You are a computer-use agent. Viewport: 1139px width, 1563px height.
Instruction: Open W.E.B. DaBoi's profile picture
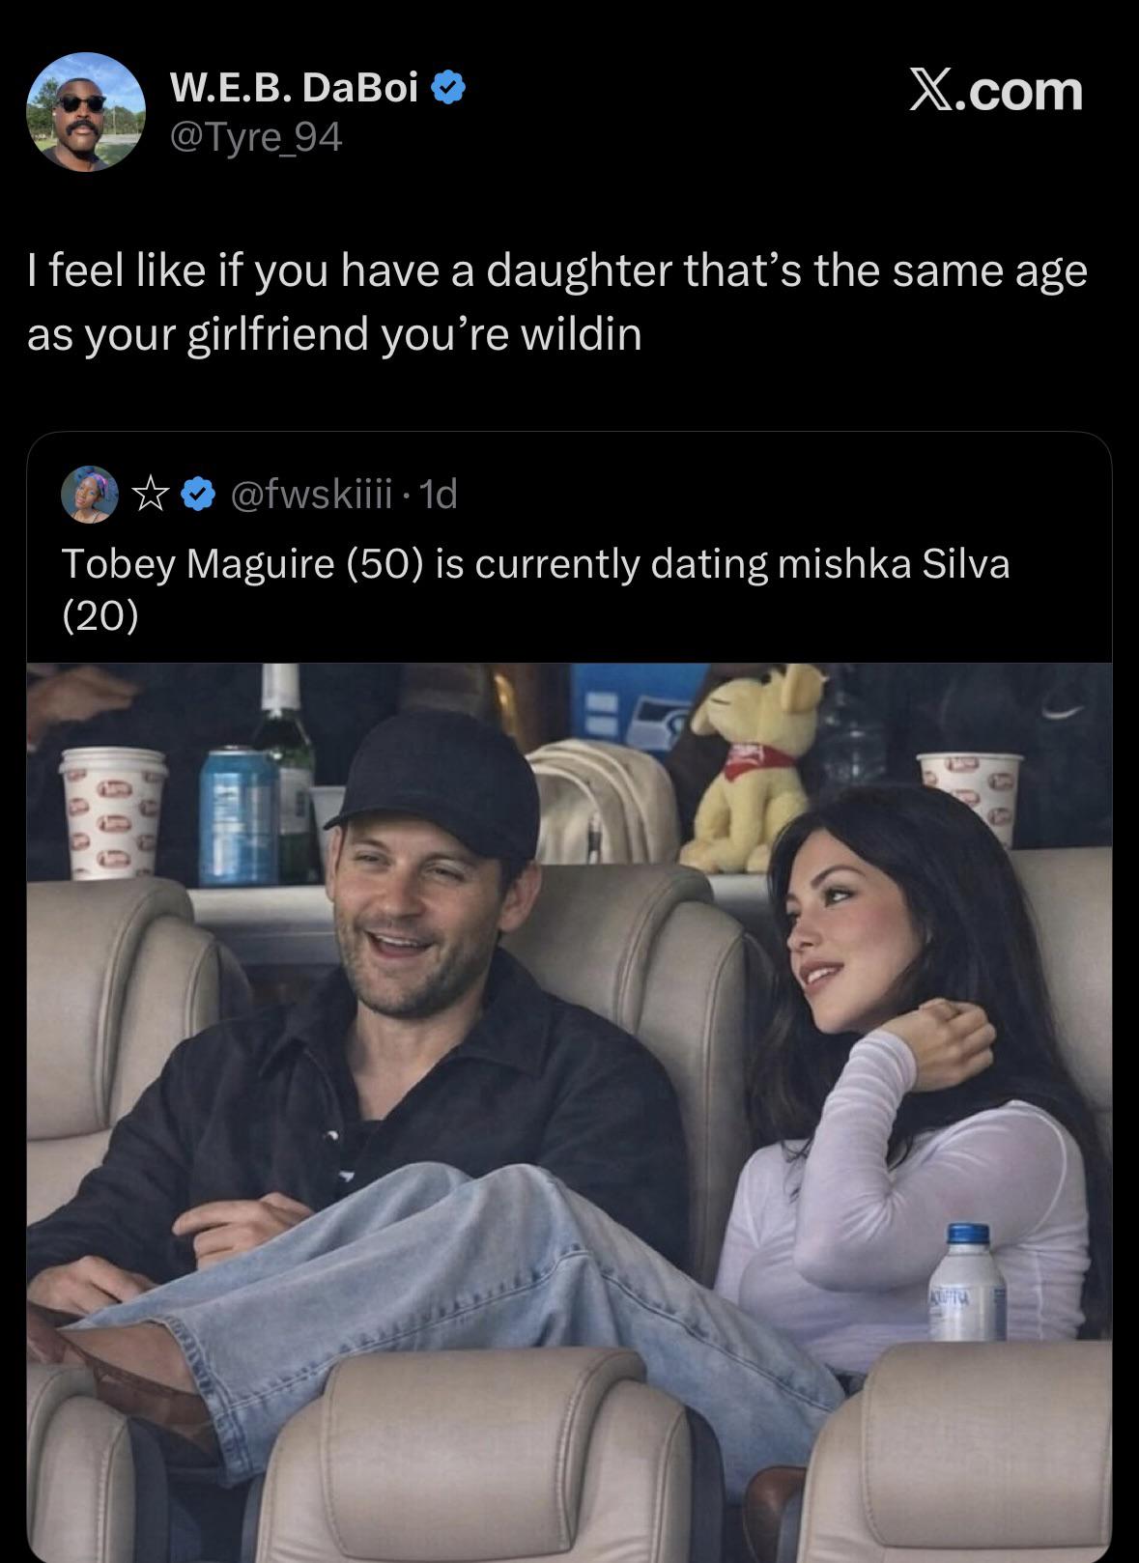click(x=86, y=112)
